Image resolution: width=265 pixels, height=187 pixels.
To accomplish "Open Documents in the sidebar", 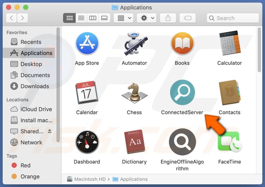I will tap(29, 75).
